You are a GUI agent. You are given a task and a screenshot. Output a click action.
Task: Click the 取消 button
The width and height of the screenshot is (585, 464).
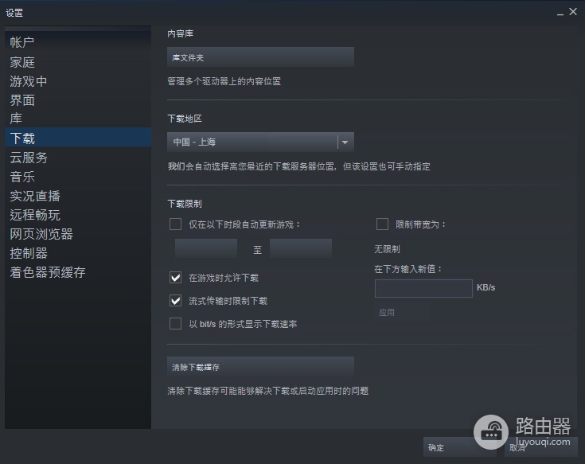click(540, 447)
